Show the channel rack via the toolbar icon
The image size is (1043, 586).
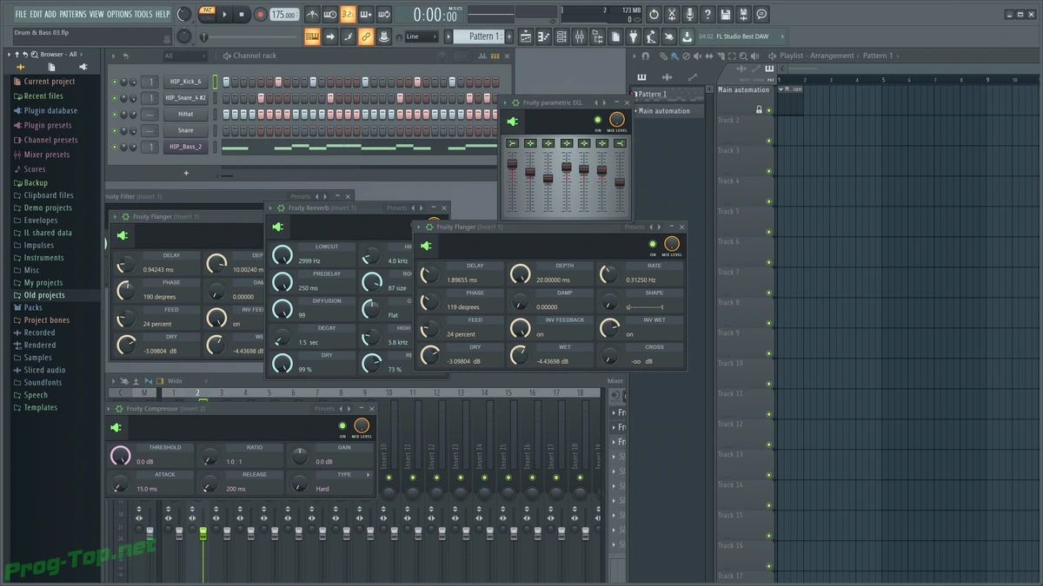561,36
